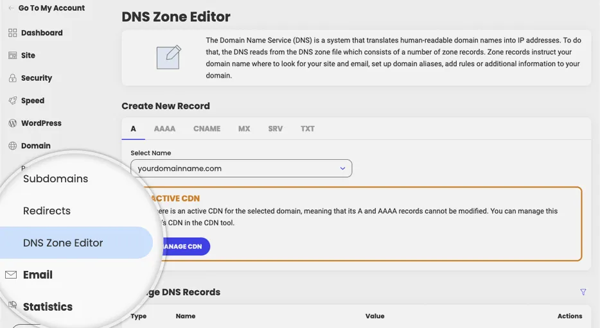
Task: Switch to the A record tab
Action: pos(133,129)
